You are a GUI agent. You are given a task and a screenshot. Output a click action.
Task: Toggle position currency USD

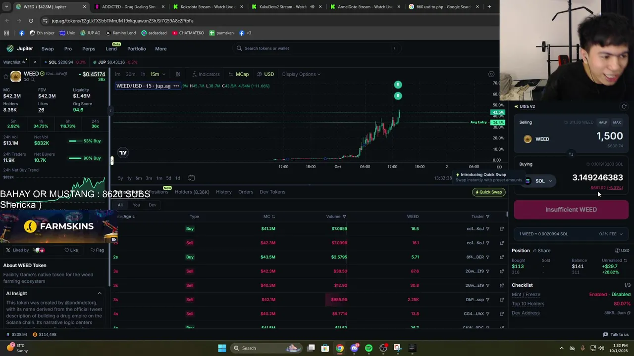[622, 251]
